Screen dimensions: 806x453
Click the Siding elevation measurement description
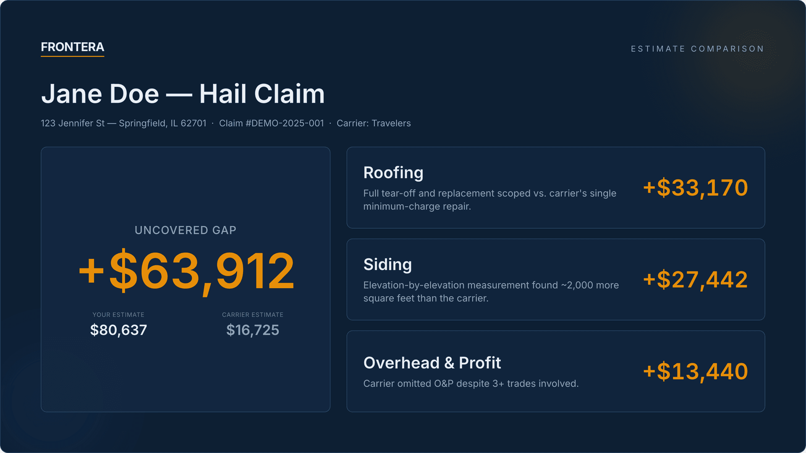click(x=490, y=292)
